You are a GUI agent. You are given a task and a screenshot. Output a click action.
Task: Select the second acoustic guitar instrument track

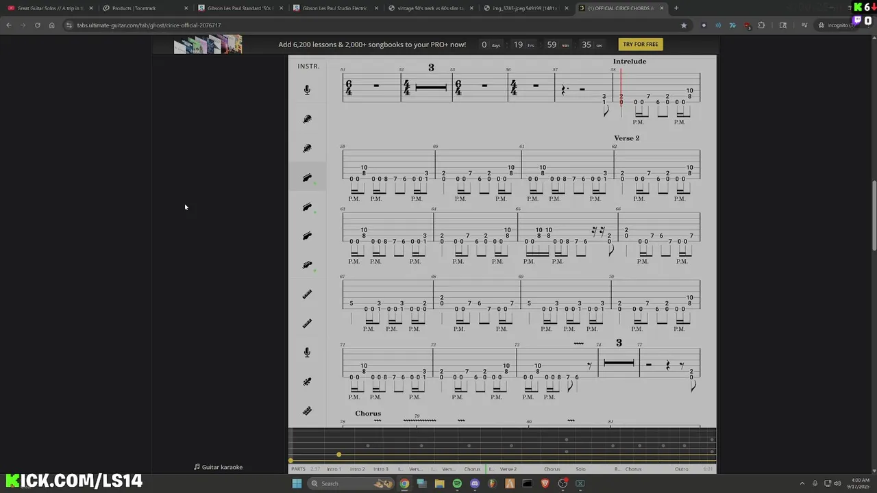click(307, 148)
